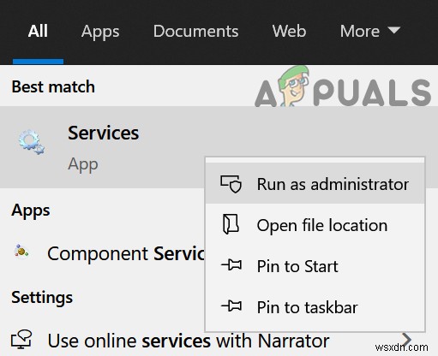438x356 pixels.
Task: Click the Component Services icon
Action: click(21, 252)
